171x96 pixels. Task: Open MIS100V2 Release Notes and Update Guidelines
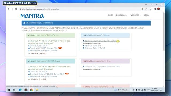coord(44,77)
